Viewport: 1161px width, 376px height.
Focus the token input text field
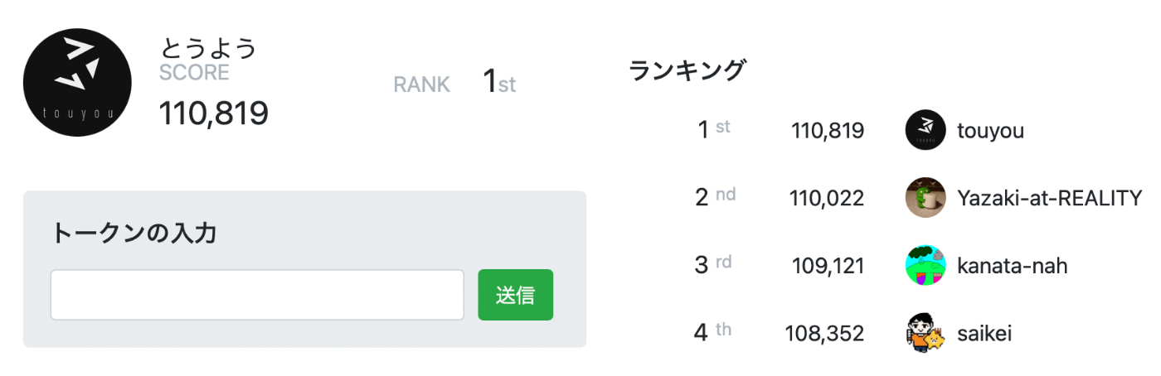click(x=257, y=295)
